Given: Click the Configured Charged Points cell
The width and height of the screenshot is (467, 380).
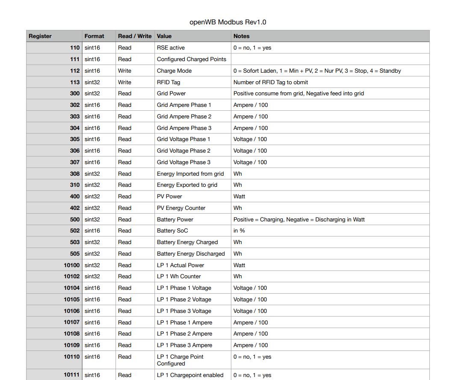Looking at the screenshot, I should click(193, 59).
